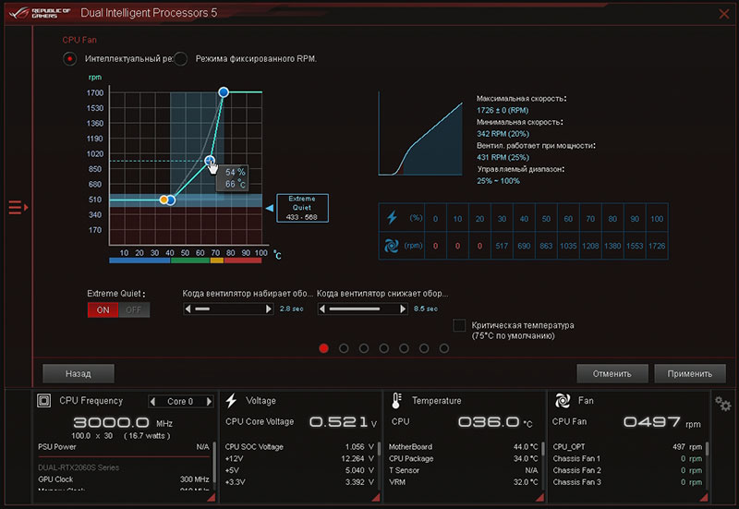
Task: Select the Интеллектуальный режим radio button
Action: coord(70,59)
